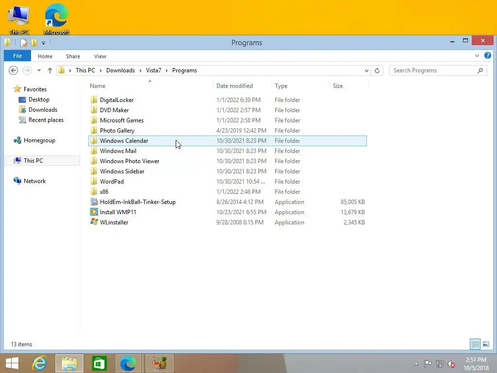Click Downloads in the address bar
This screenshot has height=373, width=497.
(x=120, y=70)
